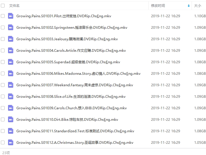Click the 1.10GB size of S01E01
The image size is (206, 155).
coord(200,16)
